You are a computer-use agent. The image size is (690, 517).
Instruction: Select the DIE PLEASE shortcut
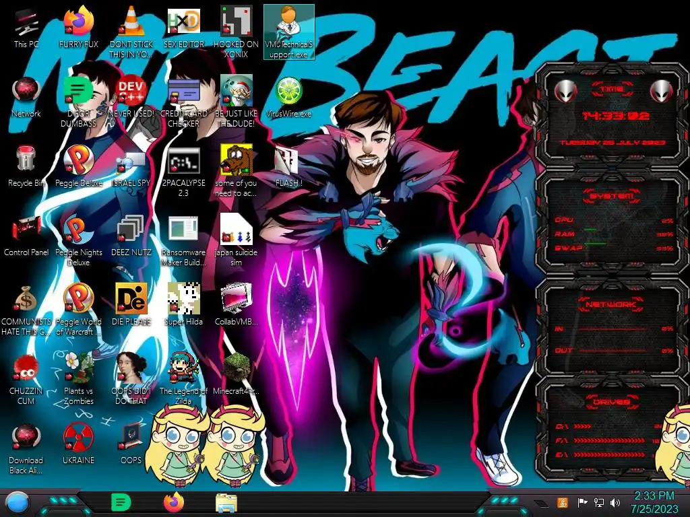coord(131,306)
